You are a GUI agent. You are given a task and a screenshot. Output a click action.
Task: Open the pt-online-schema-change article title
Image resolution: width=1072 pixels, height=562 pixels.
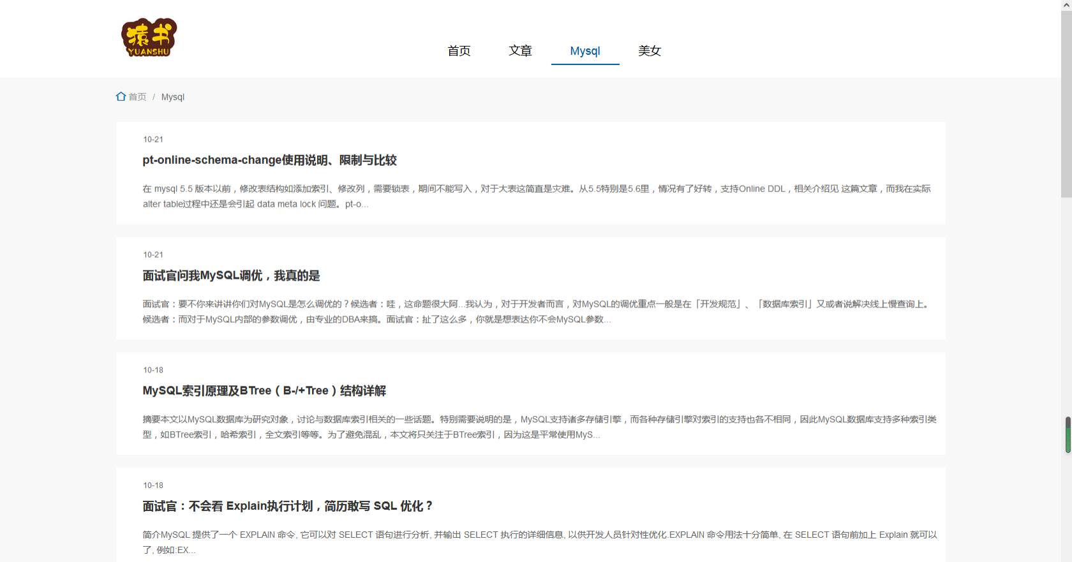269,160
